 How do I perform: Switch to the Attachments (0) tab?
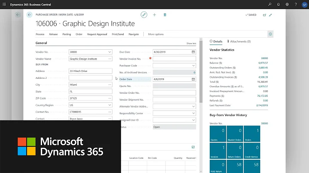tap(239, 41)
